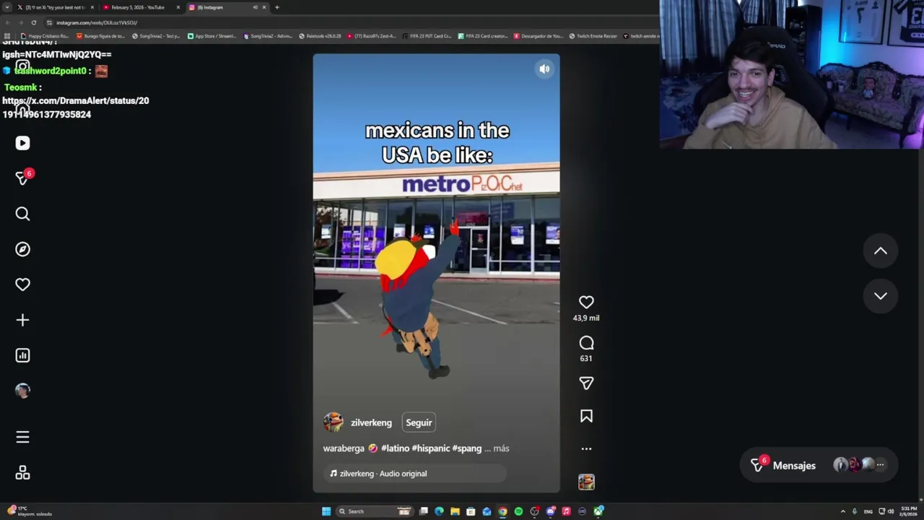This screenshot has height=520, width=924.
Task: Open the reel's three-dot options menu
Action: [x=586, y=448]
